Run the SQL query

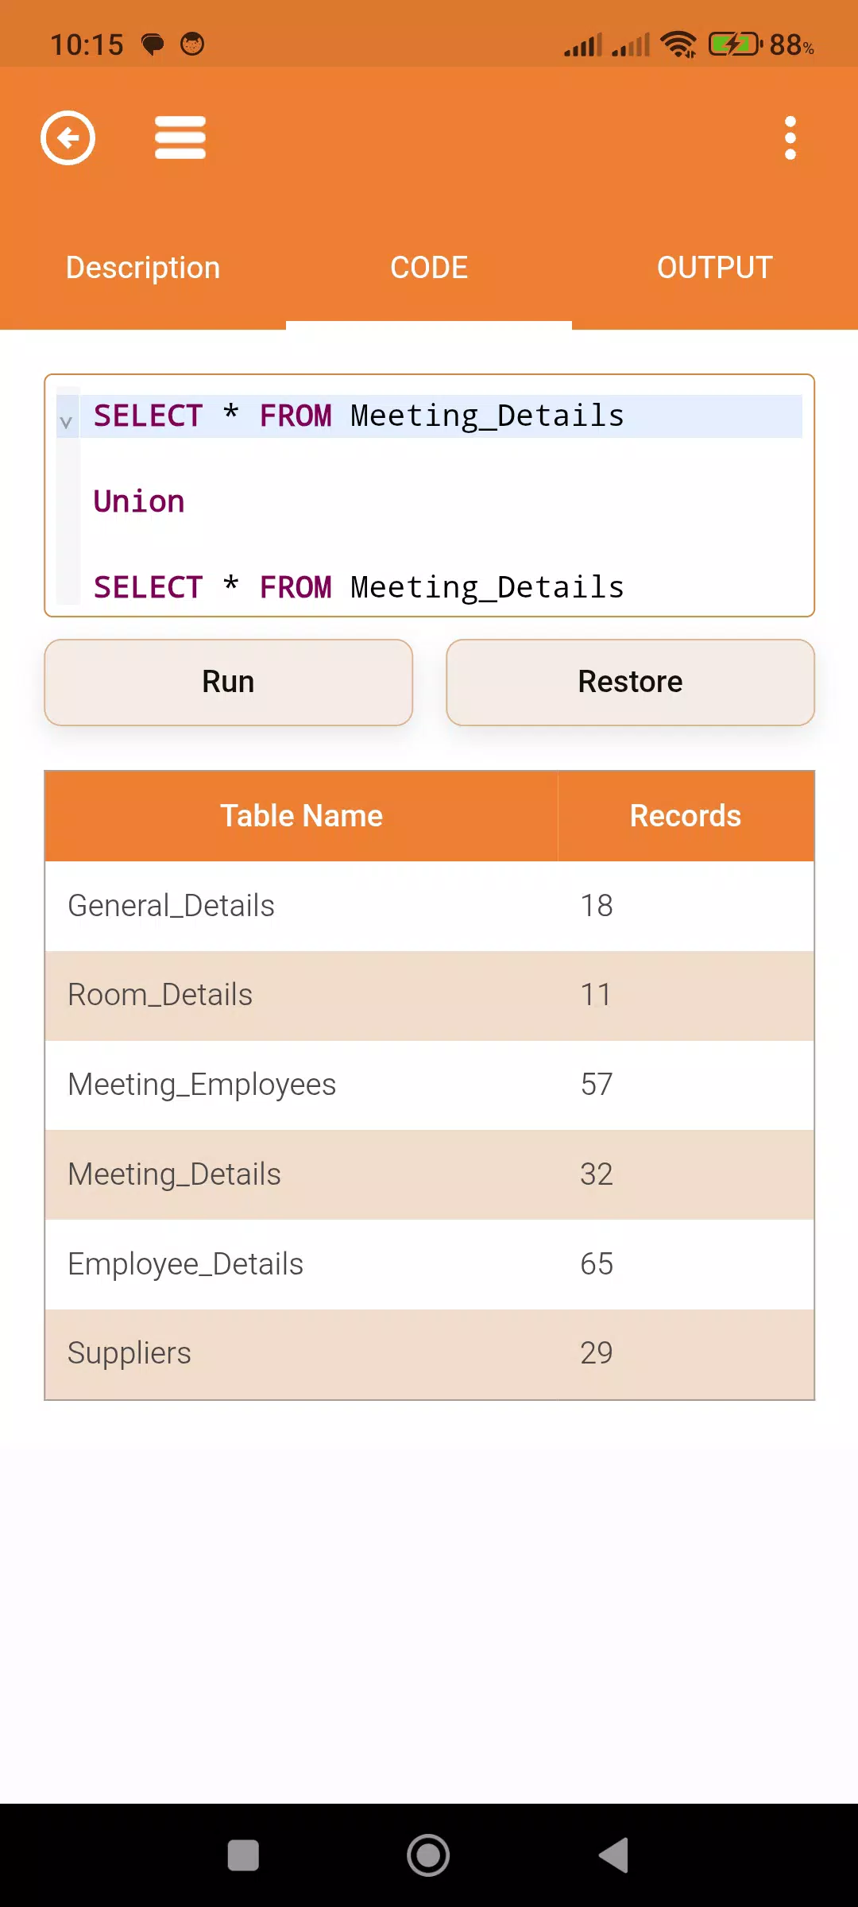click(229, 683)
